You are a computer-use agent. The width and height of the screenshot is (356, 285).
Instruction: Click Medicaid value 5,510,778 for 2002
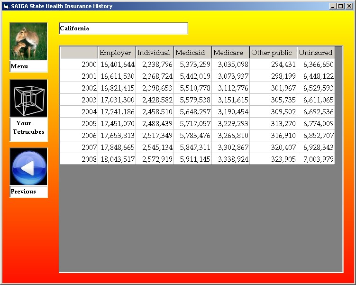(193, 88)
